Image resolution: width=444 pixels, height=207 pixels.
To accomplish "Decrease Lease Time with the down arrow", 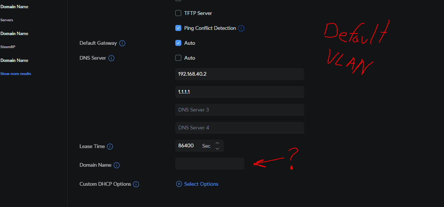I will pos(218,148).
